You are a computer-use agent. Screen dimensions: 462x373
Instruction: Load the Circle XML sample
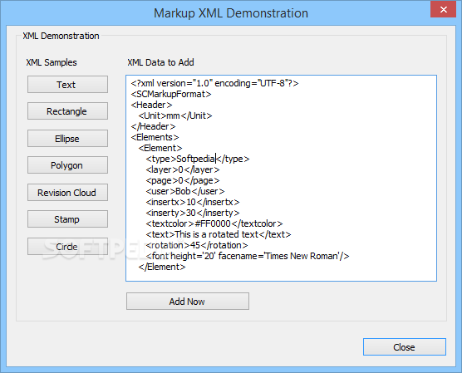point(67,246)
